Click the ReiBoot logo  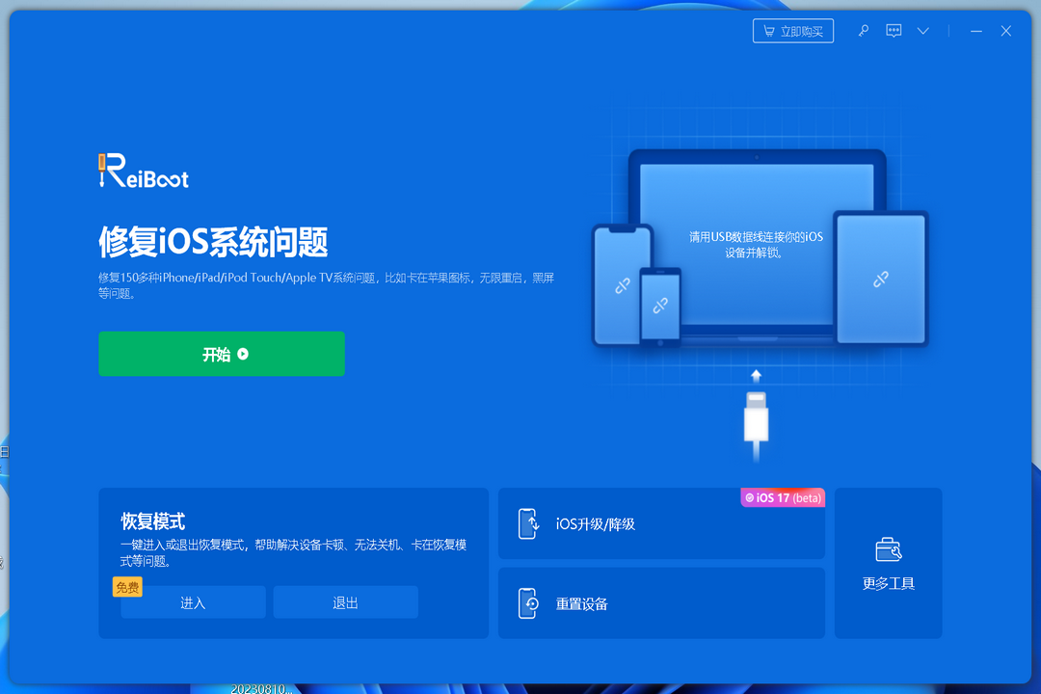click(142, 171)
